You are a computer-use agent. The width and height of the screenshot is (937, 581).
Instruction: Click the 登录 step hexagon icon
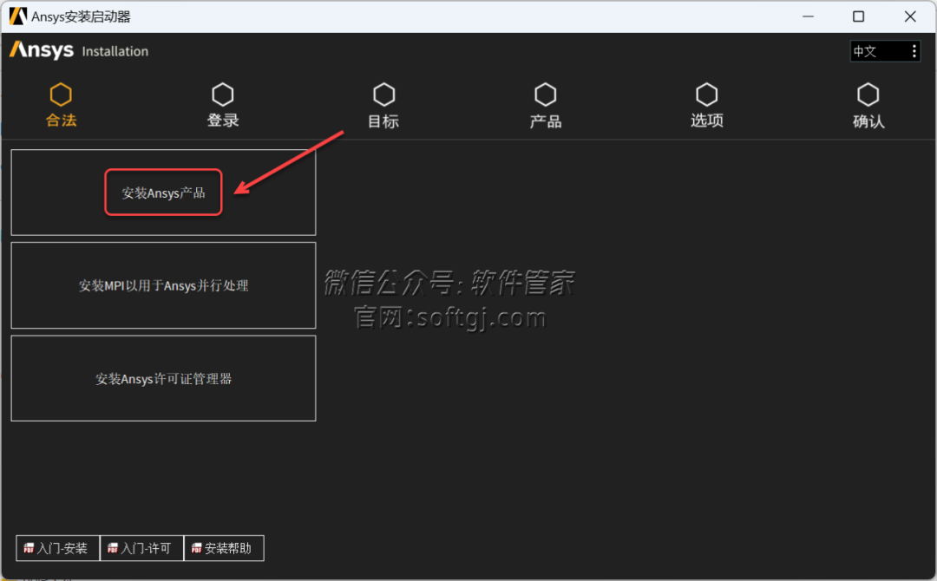point(222,95)
